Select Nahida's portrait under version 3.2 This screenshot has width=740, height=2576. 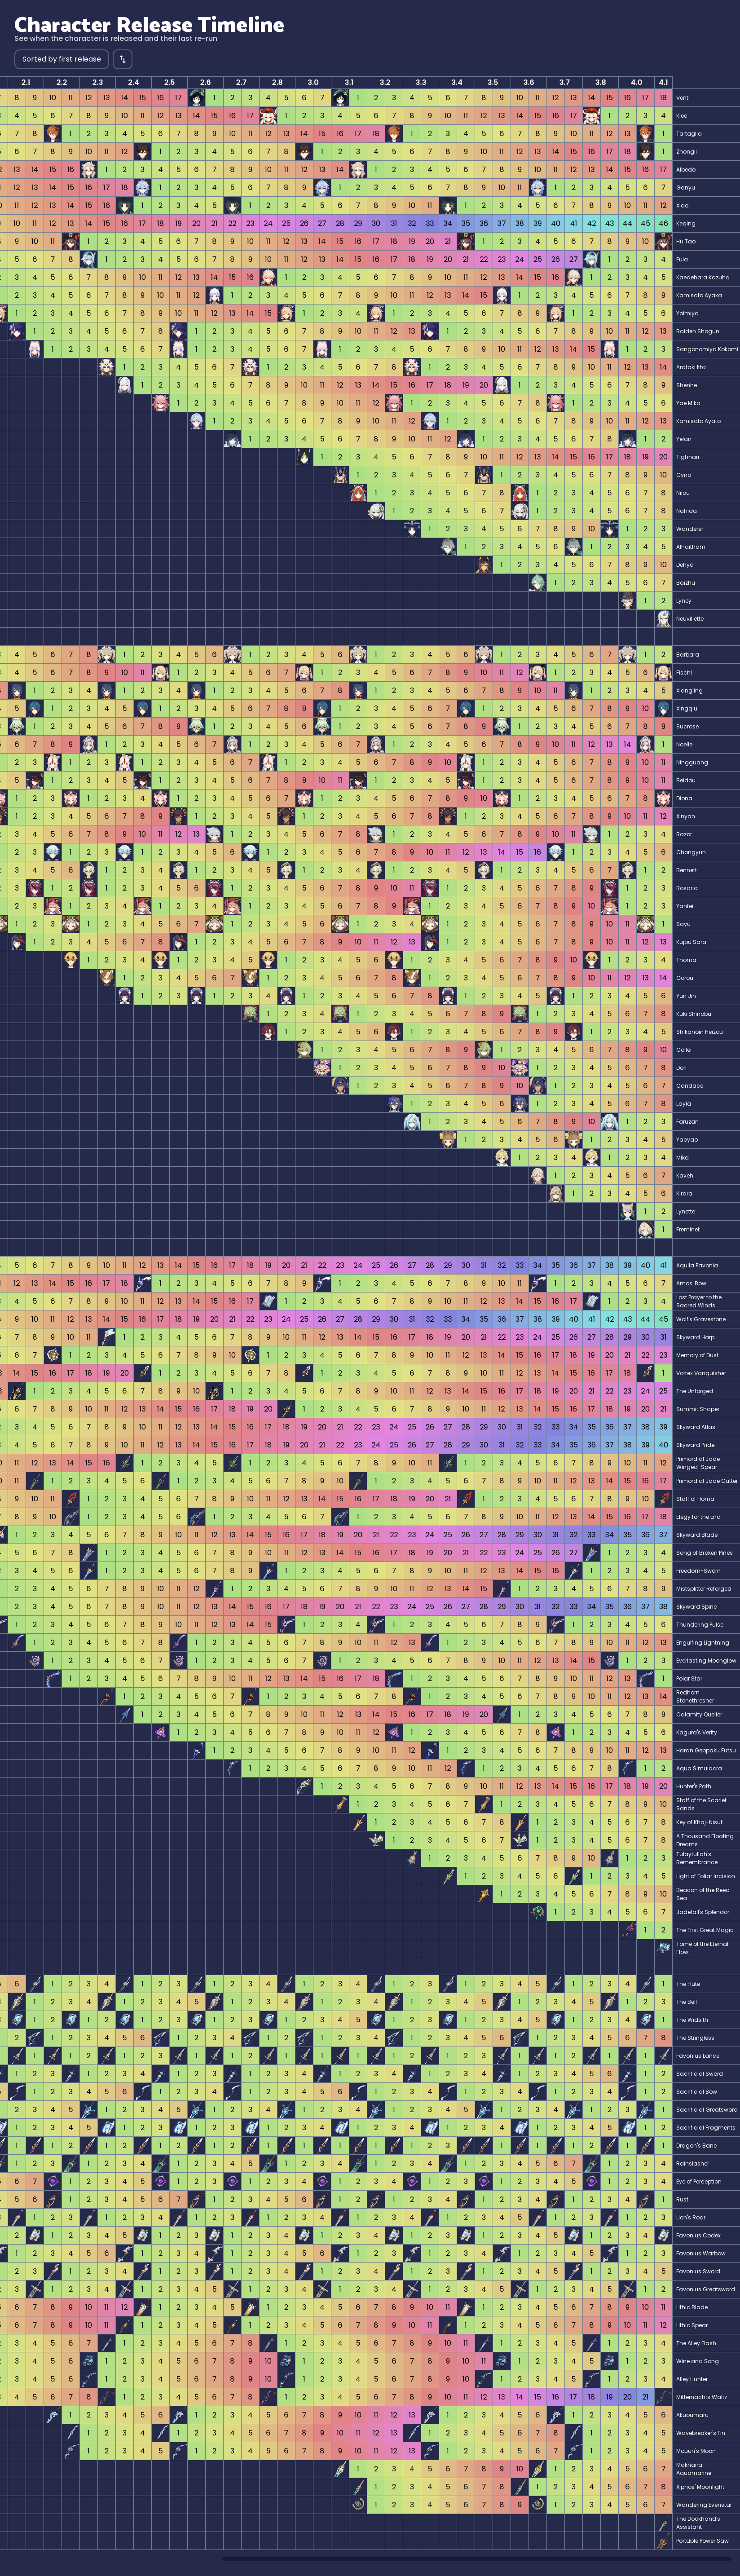point(375,510)
